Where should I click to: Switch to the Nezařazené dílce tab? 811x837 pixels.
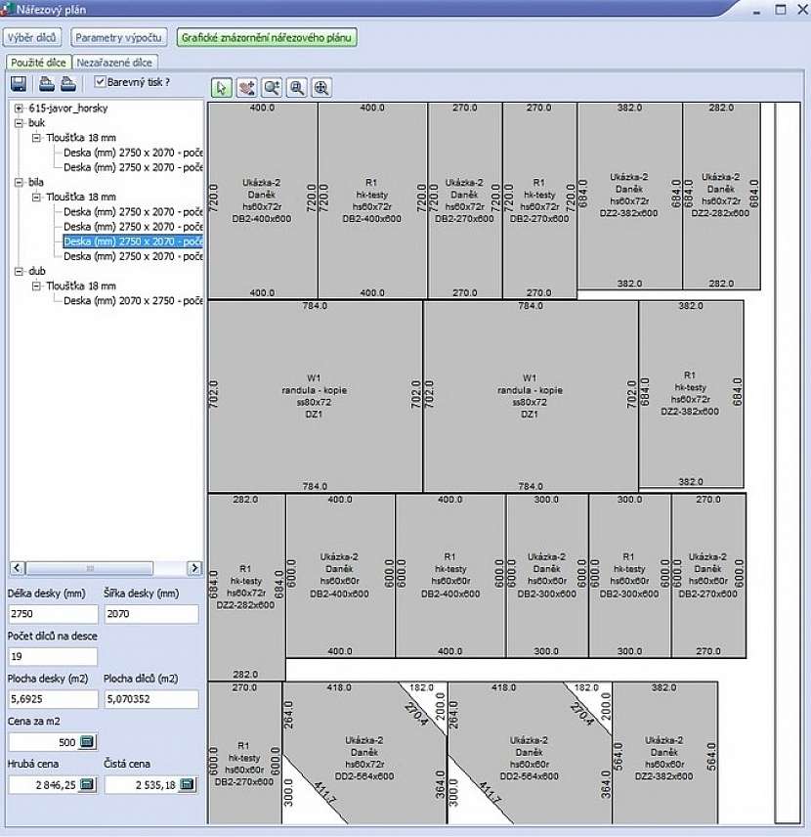click(x=114, y=62)
